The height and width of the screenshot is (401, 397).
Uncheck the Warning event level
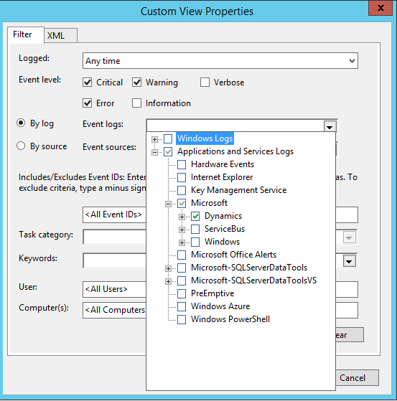pyautogui.click(x=136, y=82)
